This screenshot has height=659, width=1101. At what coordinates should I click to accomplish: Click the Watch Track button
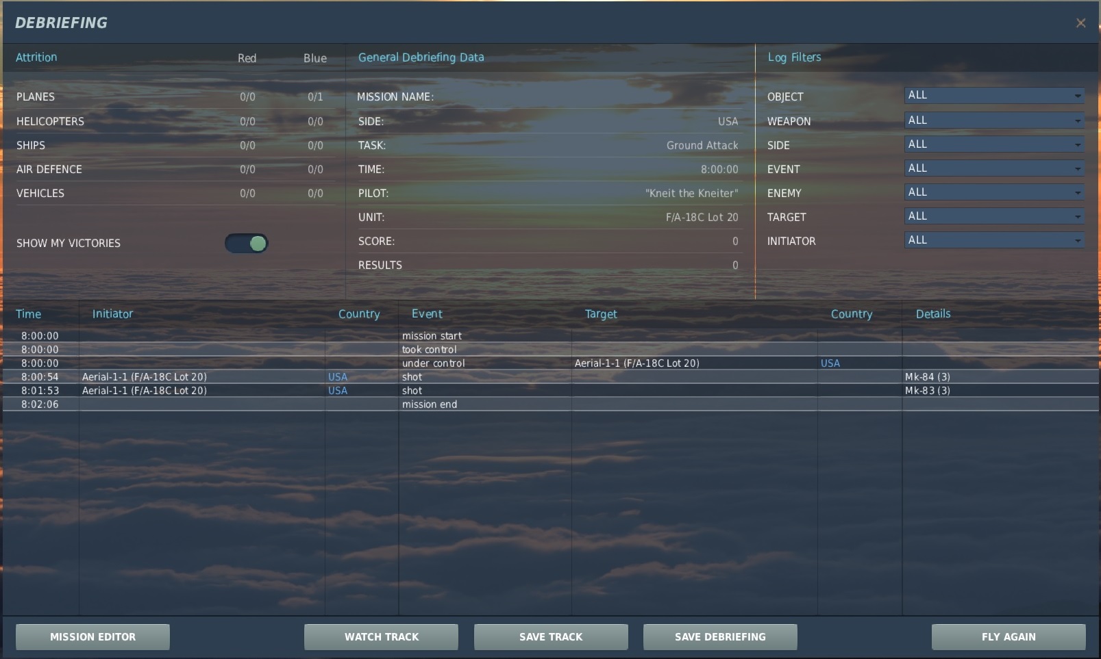[x=381, y=636]
